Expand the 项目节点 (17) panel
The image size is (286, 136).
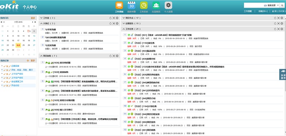pyautogui.click(x=124, y=18)
